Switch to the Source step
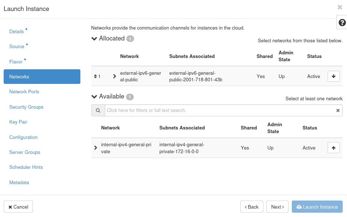This screenshot has height=217, width=347. click(17, 47)
